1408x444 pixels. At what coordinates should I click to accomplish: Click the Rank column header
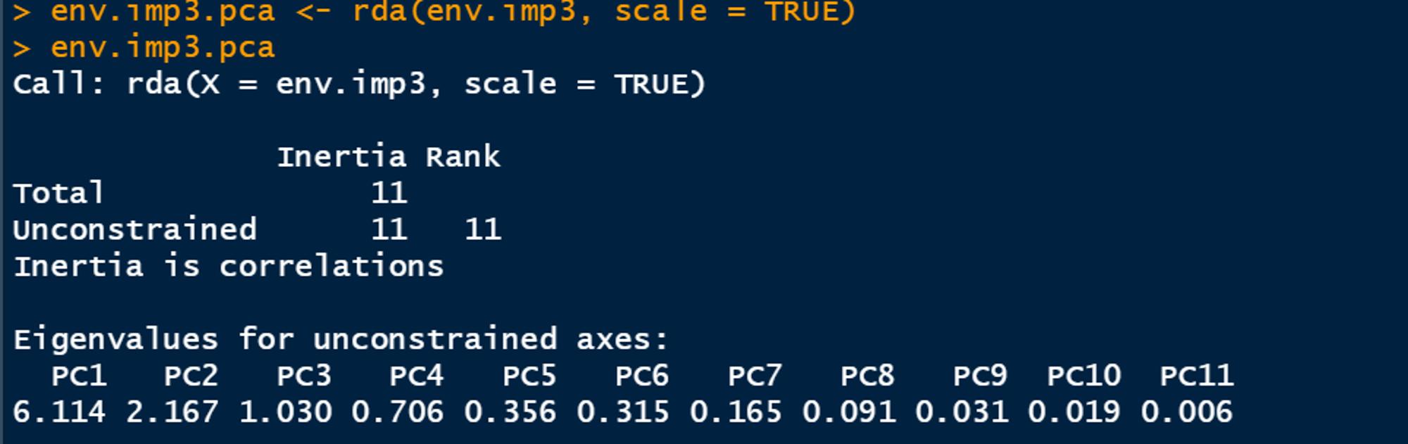pos(463,156)
